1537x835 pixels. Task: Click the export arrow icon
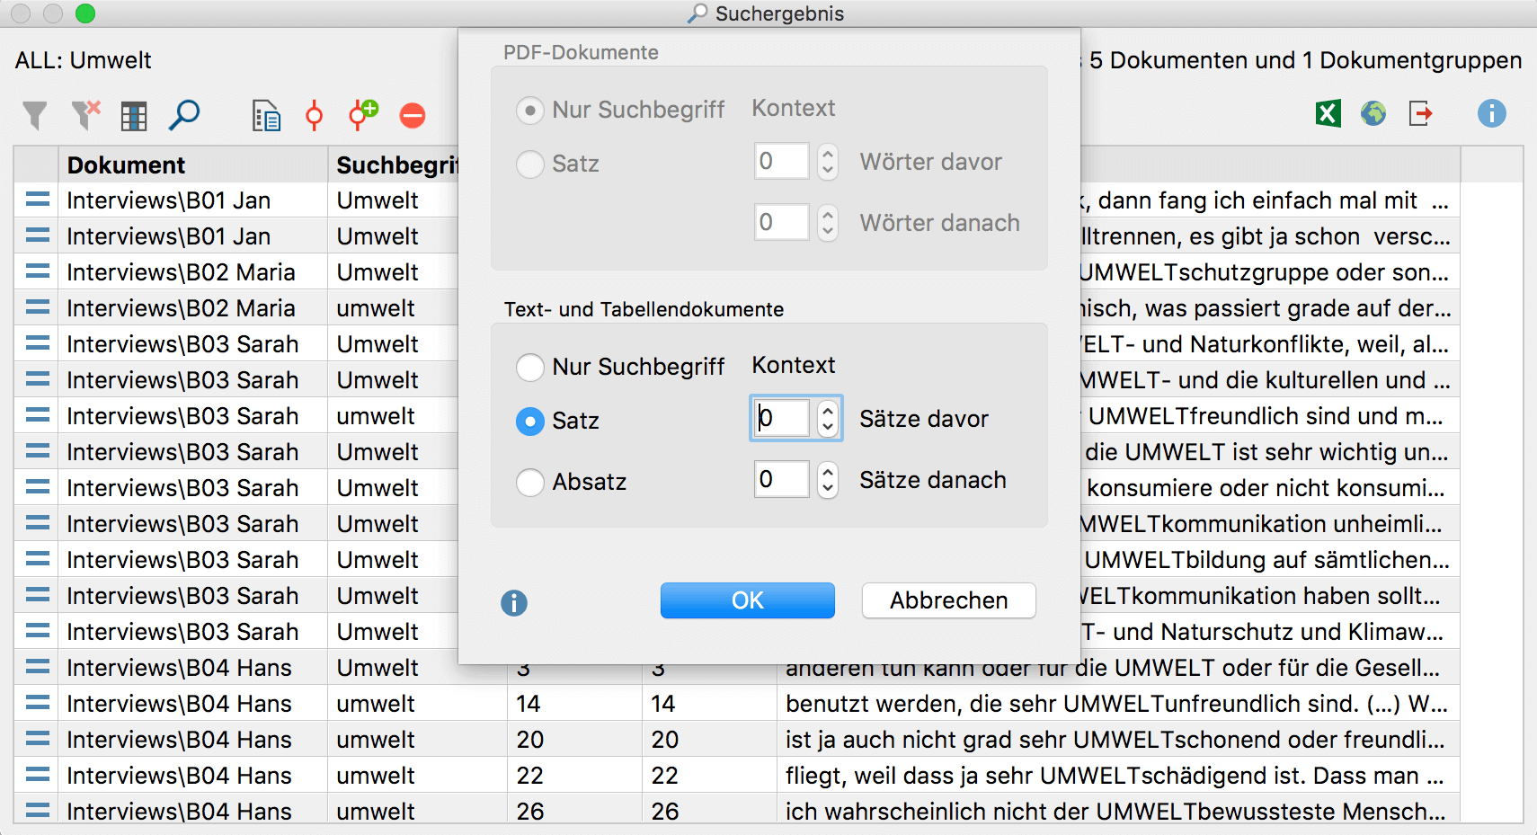pyautogui.click(x=1421, y=113)
